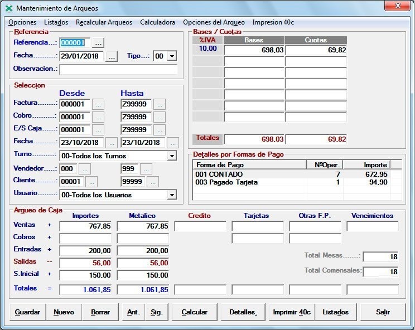Click the Imprimir 40c button
415x330 pixels.
(291, 312)
